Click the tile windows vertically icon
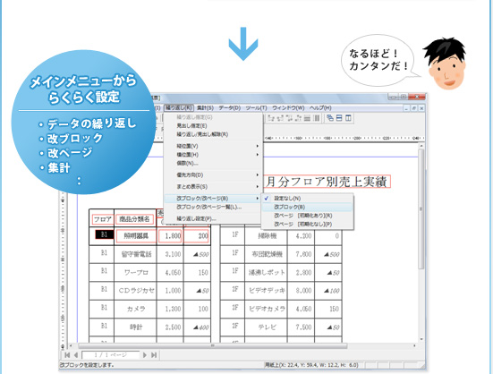Screen dimensions: 493x374 point(348,118)
